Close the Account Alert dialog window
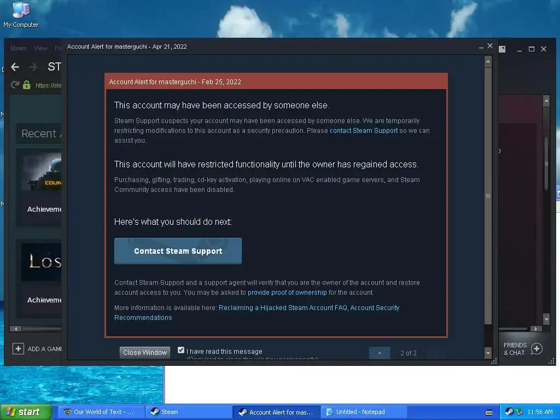Screen dimensions: 560x420 coord(490,46)
